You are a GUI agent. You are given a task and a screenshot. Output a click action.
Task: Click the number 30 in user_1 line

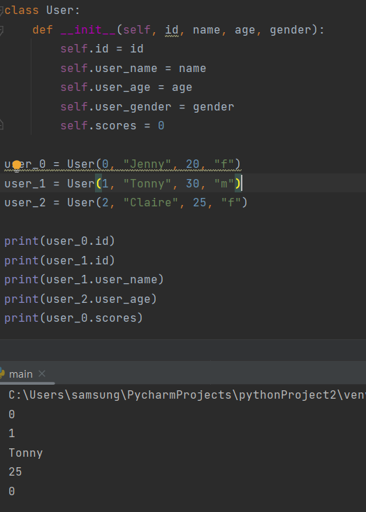coord(193,183)
